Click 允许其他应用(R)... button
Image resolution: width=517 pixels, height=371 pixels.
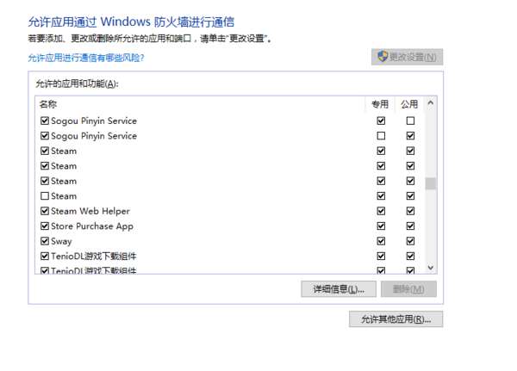tap(396, 319)
